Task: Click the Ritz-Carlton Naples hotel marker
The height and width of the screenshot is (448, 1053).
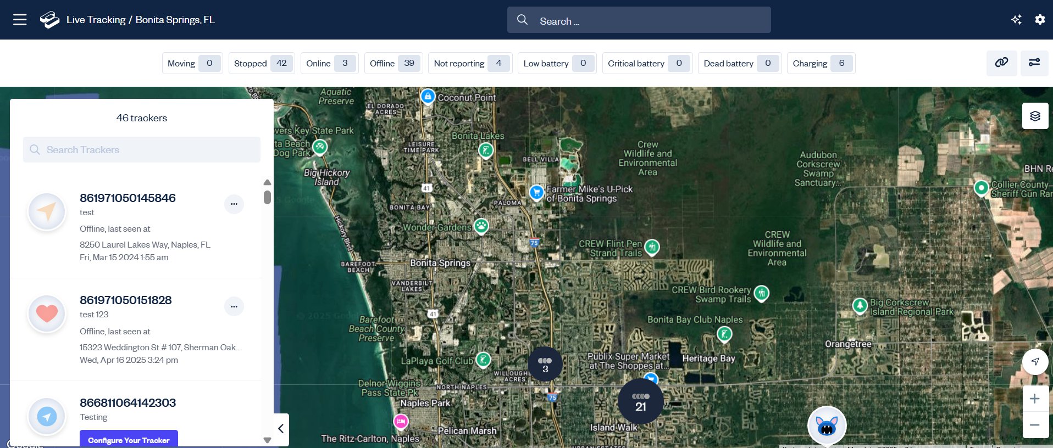Action: coord(401,422)
